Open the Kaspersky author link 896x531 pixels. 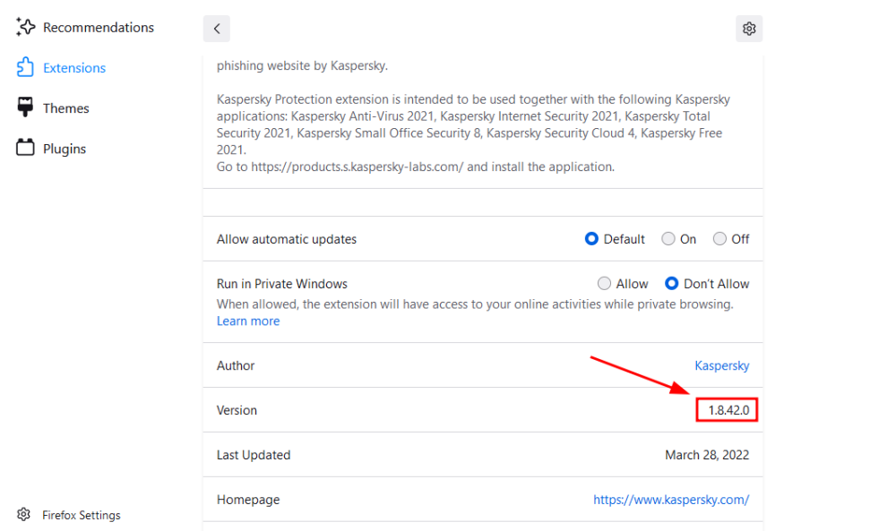(x=722, y=365)
